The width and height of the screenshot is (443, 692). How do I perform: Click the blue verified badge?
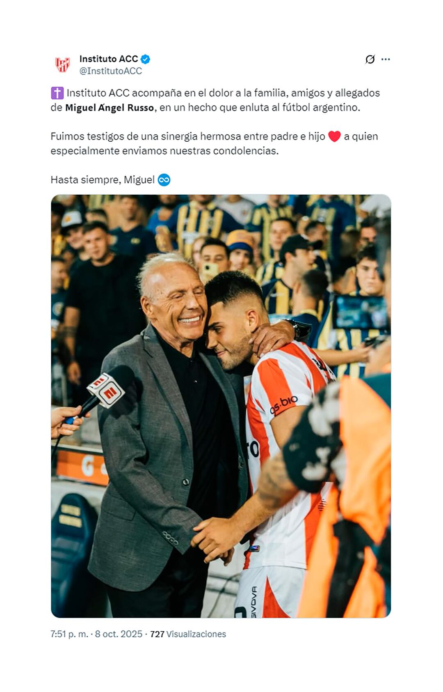(x=145, y=59)
